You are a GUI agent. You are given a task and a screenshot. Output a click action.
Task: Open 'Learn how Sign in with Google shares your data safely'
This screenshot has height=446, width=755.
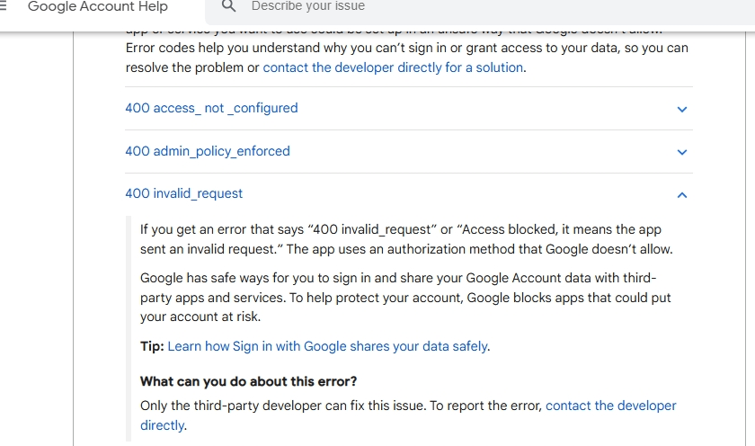327,346
